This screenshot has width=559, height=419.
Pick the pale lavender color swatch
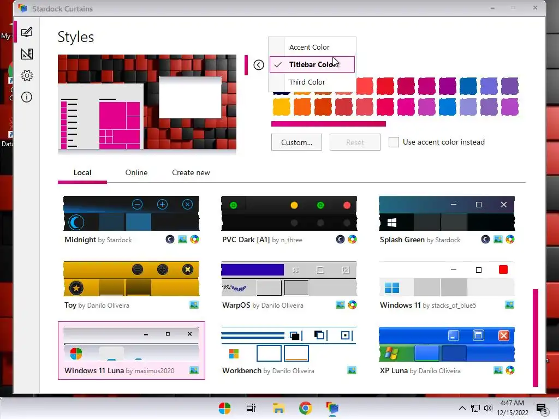[x=468, y=107]
